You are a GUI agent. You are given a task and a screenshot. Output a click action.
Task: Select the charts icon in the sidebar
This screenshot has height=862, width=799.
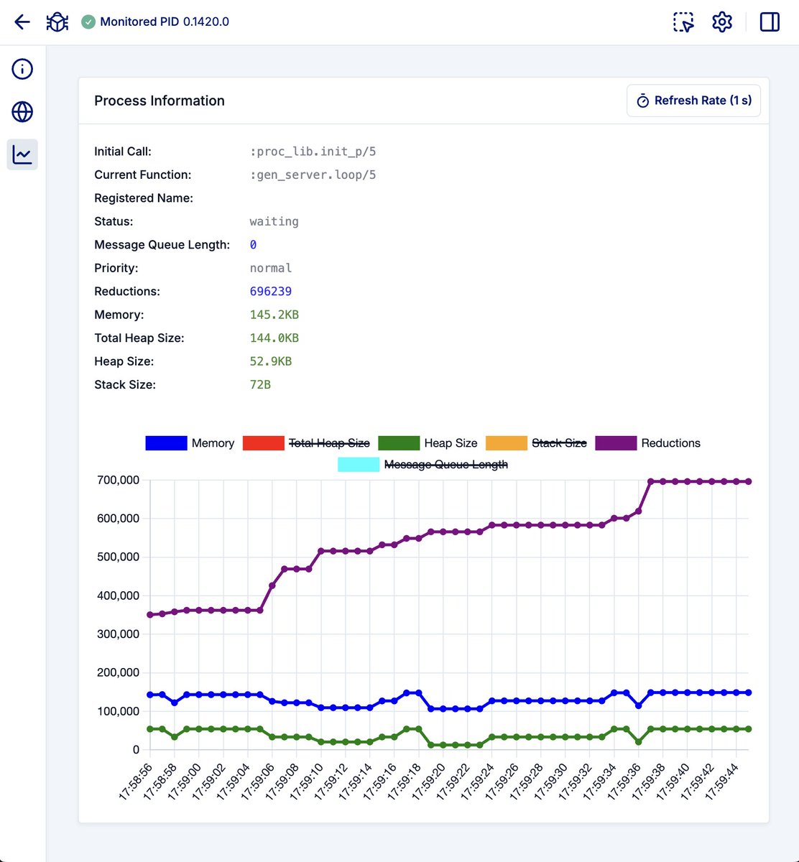[x=22, y=154]
